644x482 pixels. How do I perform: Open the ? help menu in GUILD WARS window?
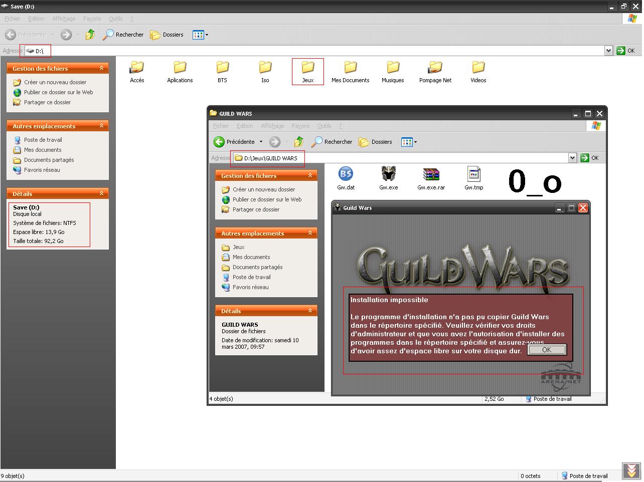[340, 126]
